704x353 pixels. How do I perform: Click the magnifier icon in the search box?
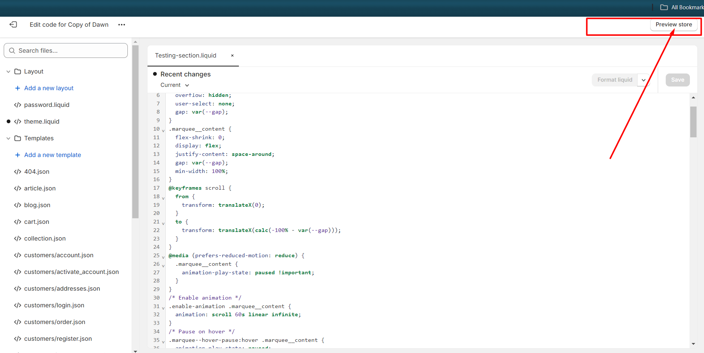[x=12, y=50]
